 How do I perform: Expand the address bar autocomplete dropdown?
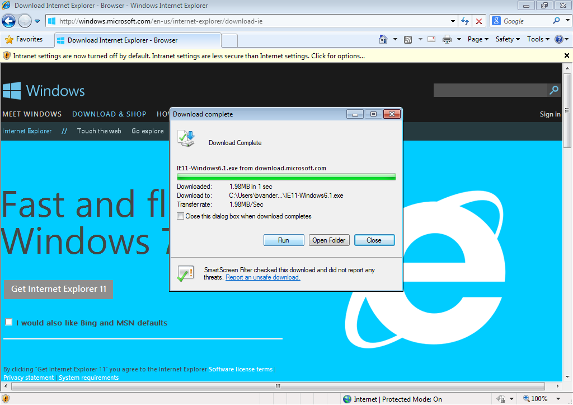click(x=453, y=21)
